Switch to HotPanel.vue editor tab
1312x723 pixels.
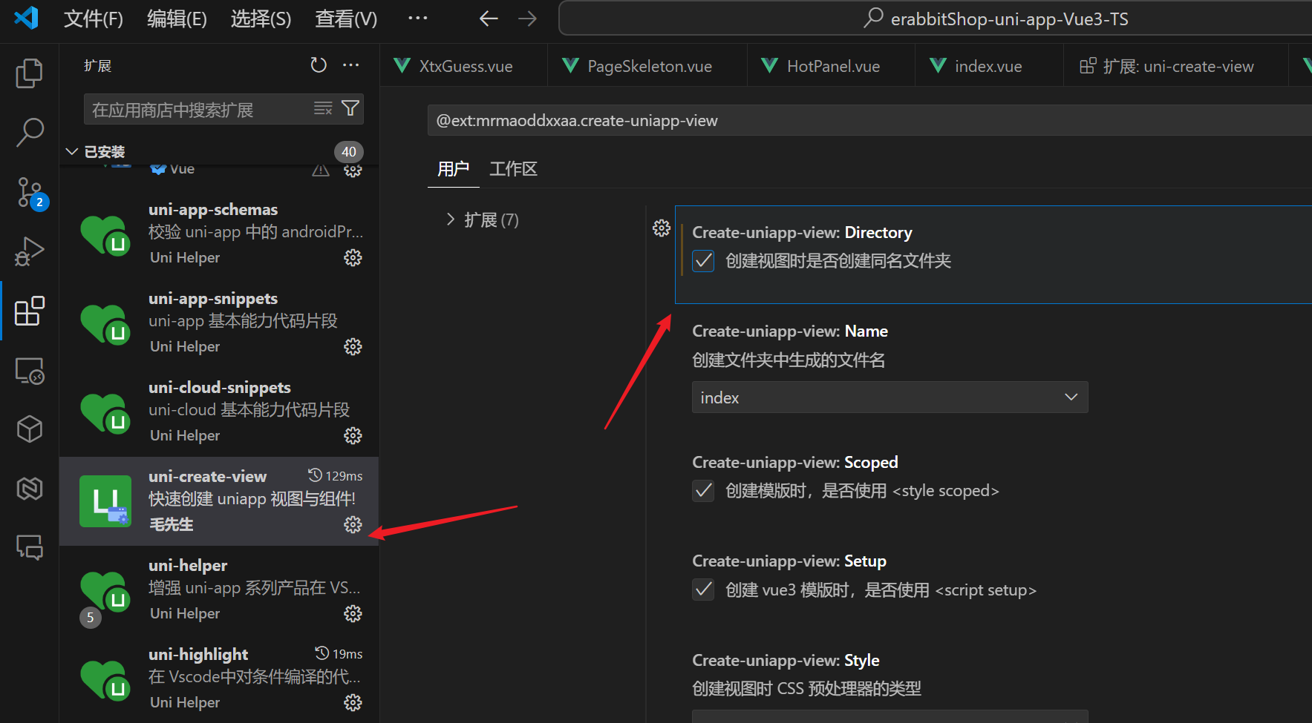(x=832, y=66)
